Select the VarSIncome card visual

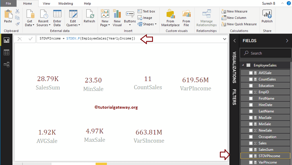point(149,136)
